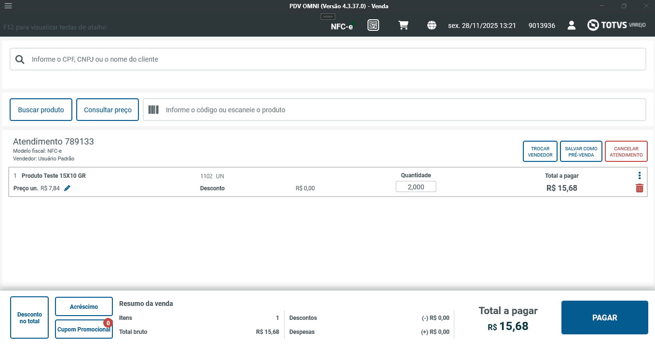The image size is (655, 344).
Task: Focus the customer CPF/CNPJ search field
Action: tap(328, 59)
